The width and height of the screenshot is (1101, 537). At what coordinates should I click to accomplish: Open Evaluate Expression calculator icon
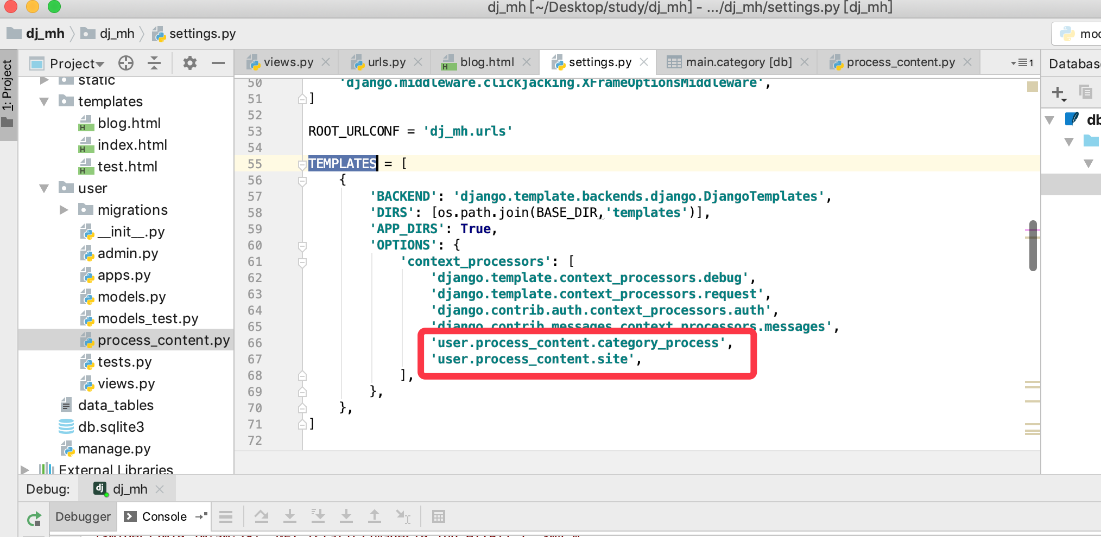(439, 516)
